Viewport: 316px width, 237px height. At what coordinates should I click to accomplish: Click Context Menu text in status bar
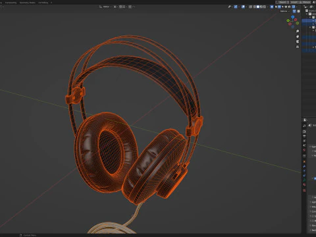tap(30, 235)
